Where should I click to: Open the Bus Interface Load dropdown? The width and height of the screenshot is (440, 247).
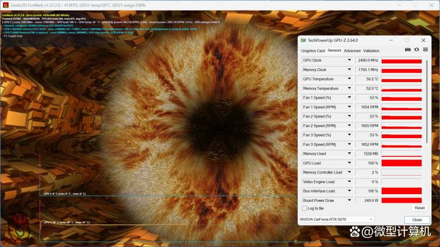tap(350, 191)
